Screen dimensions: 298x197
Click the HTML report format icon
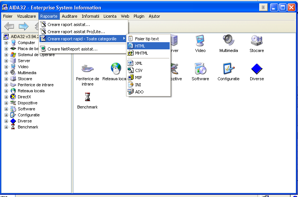[130, 46]
